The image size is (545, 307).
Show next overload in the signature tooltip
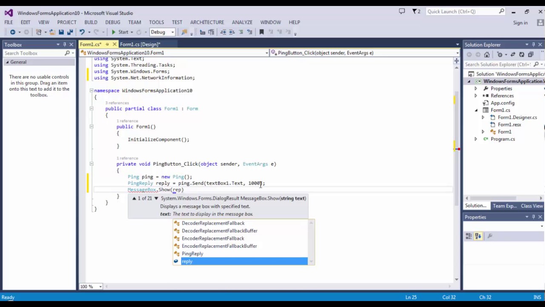156,198
